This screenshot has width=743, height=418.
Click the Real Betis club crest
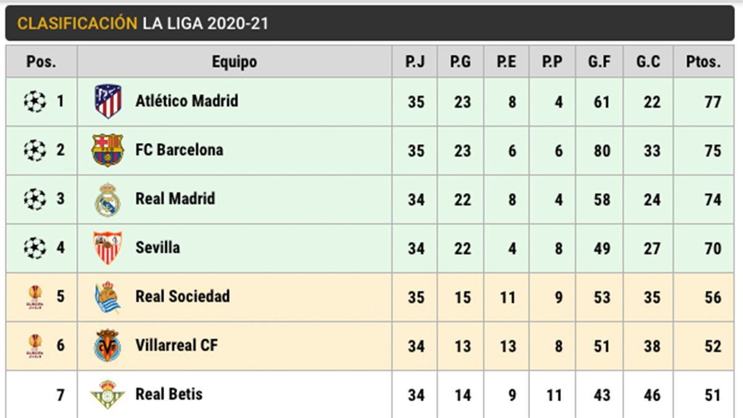(x=108, y=394)
